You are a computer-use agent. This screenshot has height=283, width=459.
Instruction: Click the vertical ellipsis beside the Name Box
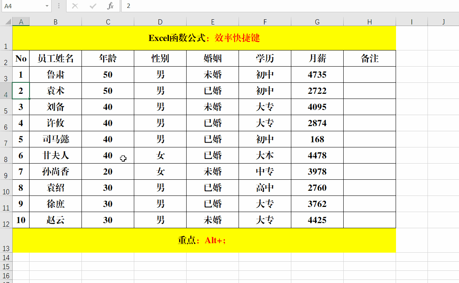point(58,6)
